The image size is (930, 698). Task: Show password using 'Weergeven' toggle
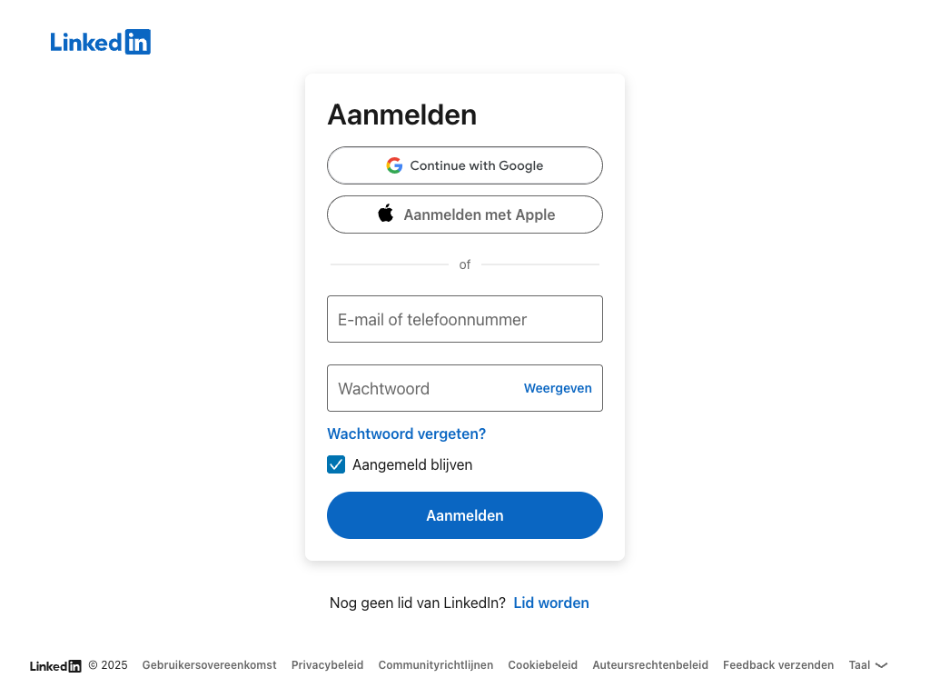pyautogui.click(x=558, y=388)
